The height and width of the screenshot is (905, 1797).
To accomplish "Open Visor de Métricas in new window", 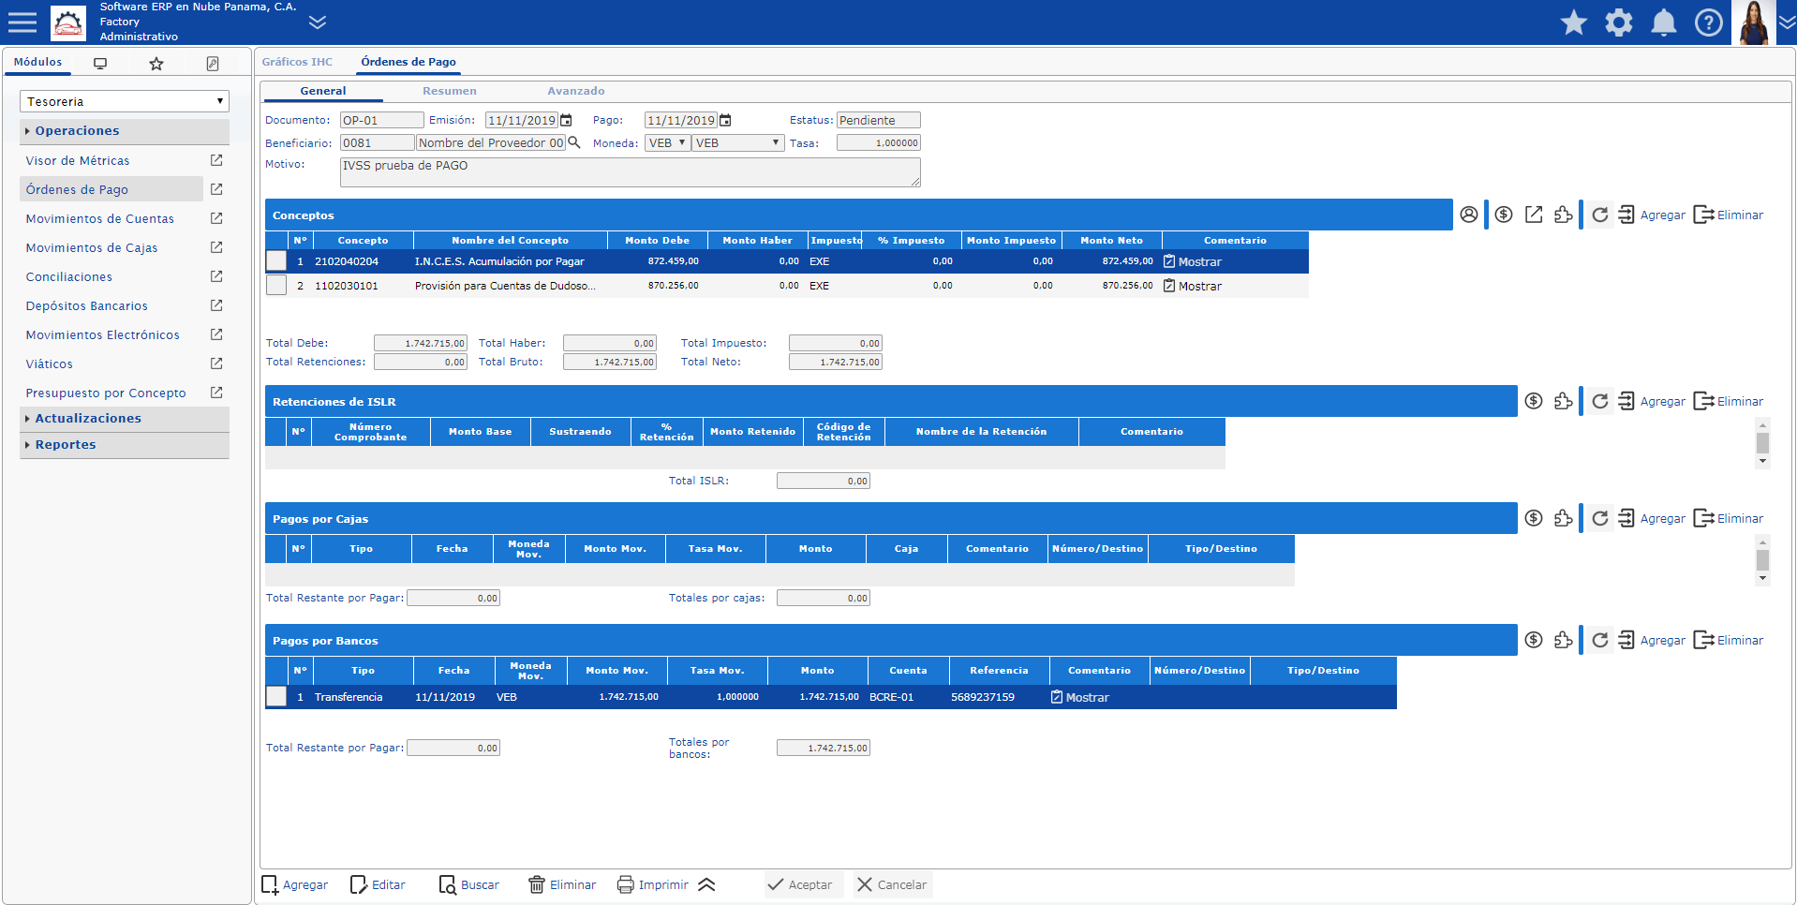I will click(x=216, y=160).
